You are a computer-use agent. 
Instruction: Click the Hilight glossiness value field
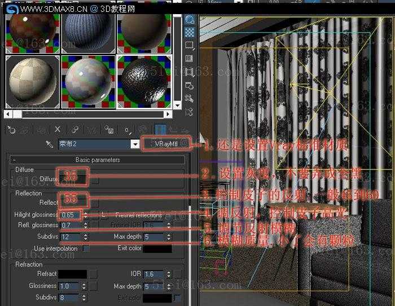pyautogui.click(x=71, y=215)
